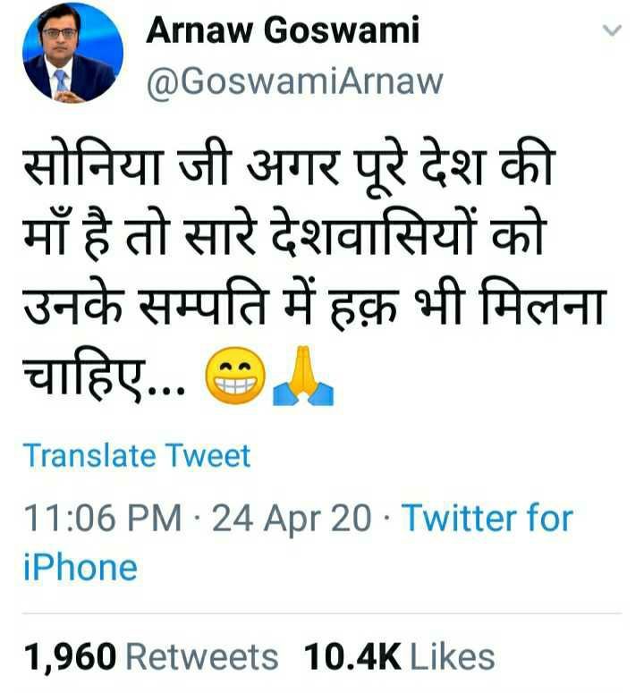Translate Tweet into English
This screenshot has height=693, width=644.
137,455
